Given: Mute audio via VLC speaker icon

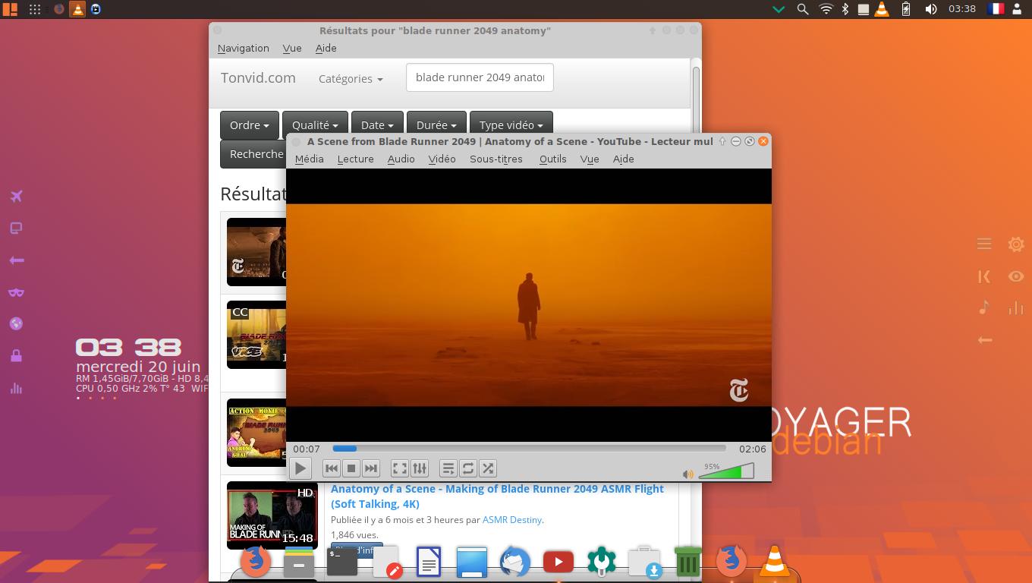Looking at the screenshot, I should pos(687,474).
